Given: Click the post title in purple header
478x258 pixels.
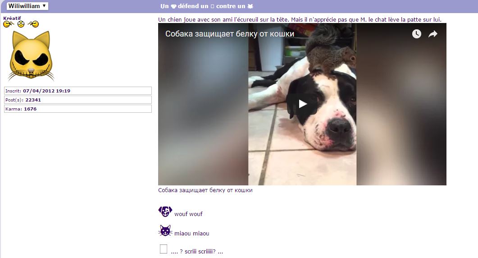Looking at the screenshot, I should [207, 6].
